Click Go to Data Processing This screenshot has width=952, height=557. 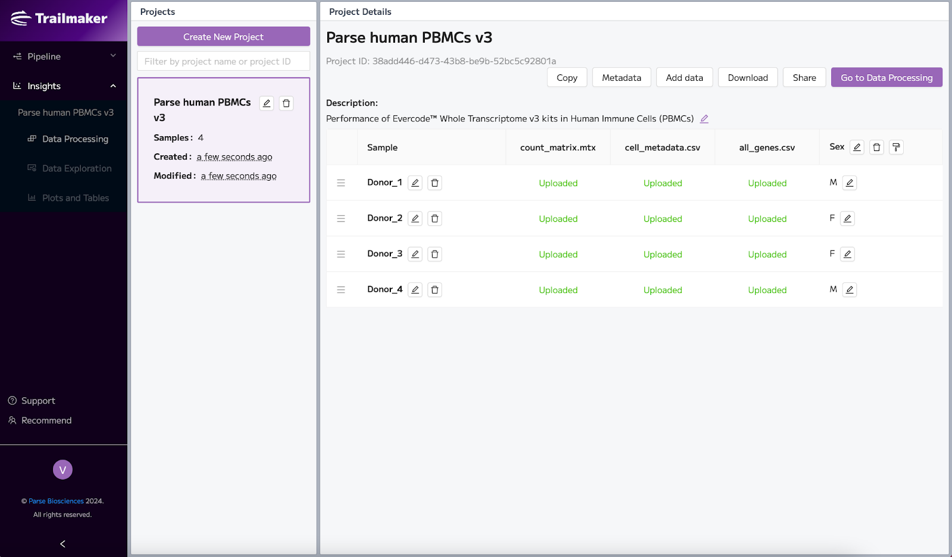(x=886, y=77)
